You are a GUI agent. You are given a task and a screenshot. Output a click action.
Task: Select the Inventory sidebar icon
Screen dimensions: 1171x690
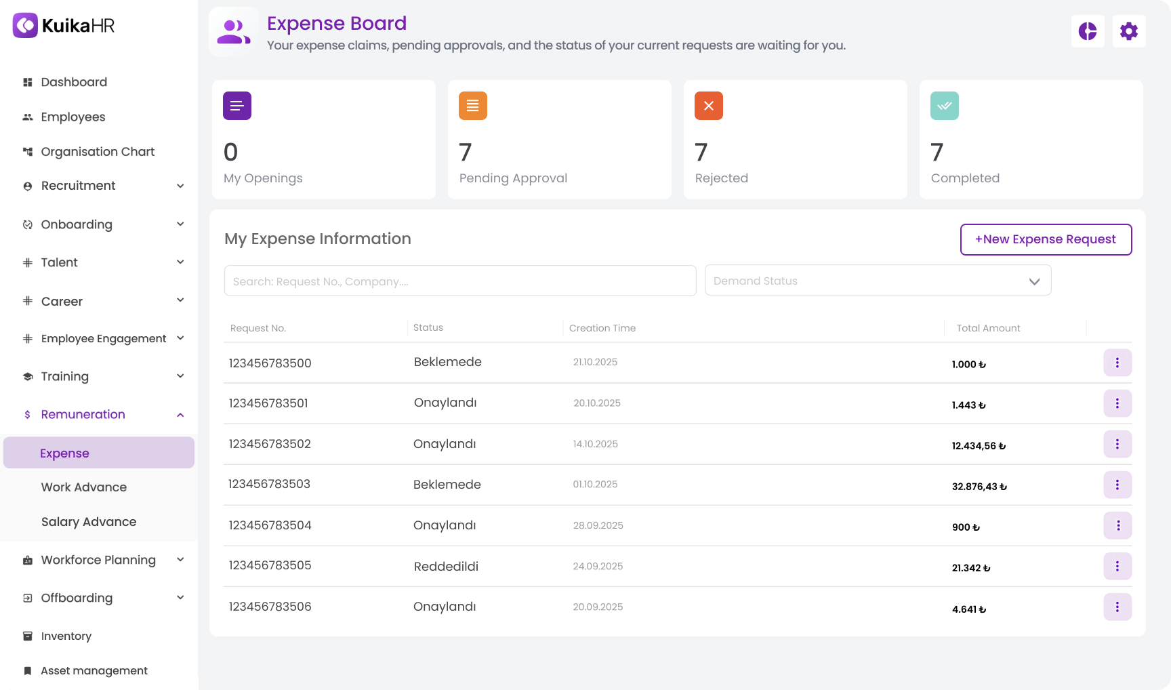pyautogui.click(x=27, y=636)
